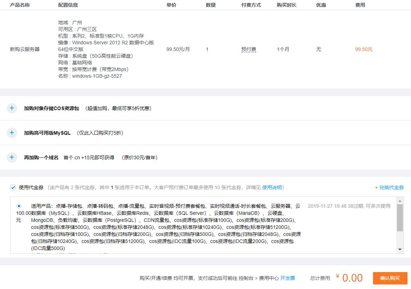Screen dimensions: 411x289
Task: Click the 确认购买 orange button
Action: [x=390, y=278]
